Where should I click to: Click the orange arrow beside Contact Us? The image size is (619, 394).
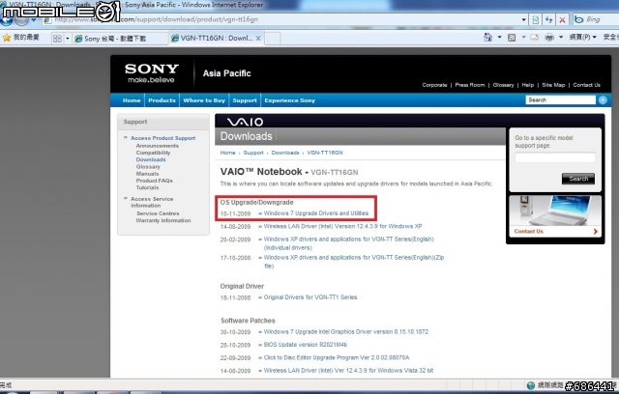596,231
